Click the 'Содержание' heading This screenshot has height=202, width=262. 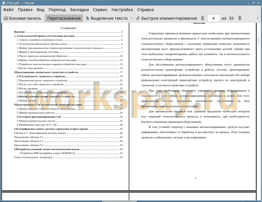pyautogui.click(x=68, y=28)
